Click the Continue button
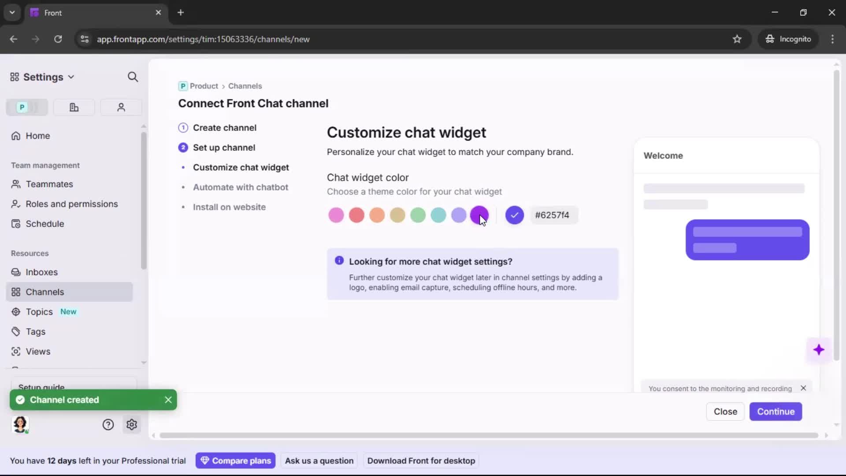The width and height of the screenshot is (846, 476). tap(775, 411)
